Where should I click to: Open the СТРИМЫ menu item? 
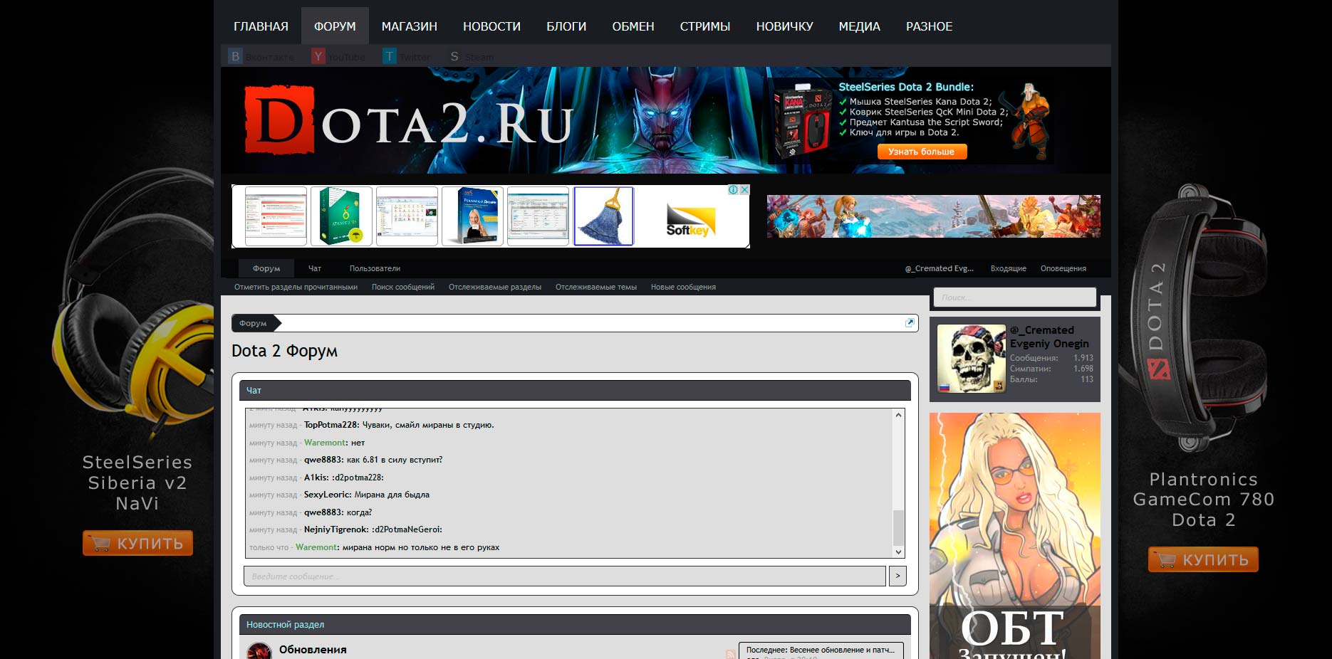click(x=705, y=26)
